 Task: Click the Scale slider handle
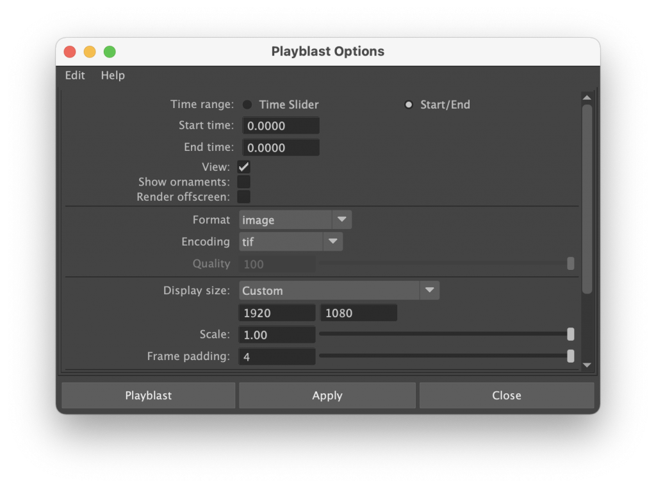click(570, 335)
